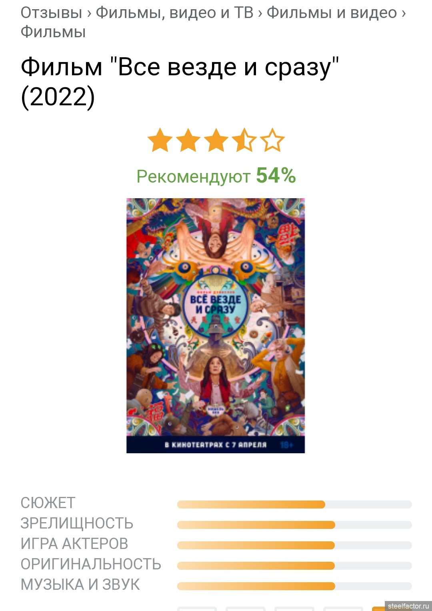
Task: Click the МУЗЫКА И ЗВУК label
Action: click(80, 585)
